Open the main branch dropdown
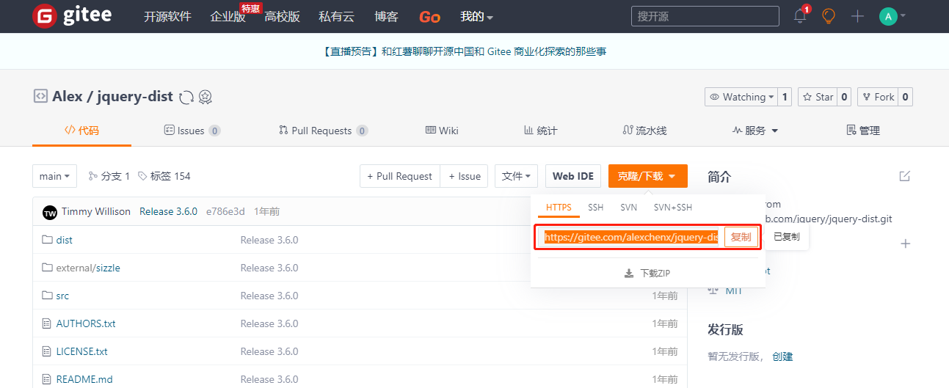 click(x=55, y=176)
